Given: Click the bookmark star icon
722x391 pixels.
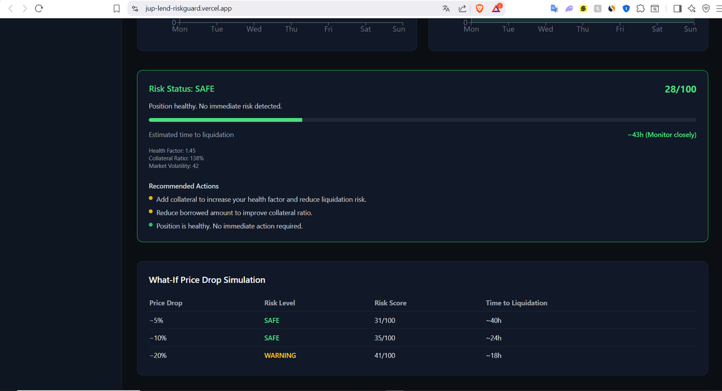Looking at the screenshot, I should point(116,8).
